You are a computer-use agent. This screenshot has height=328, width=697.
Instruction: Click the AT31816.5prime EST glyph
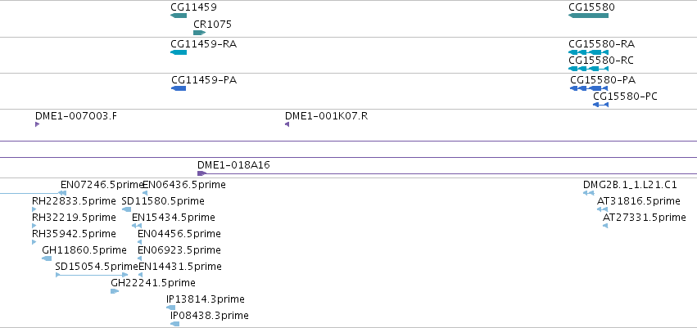point(602,209)
